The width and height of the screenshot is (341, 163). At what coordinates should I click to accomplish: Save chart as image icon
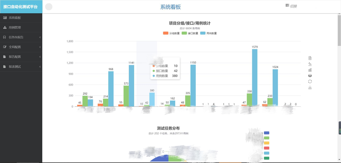(310, 88)
